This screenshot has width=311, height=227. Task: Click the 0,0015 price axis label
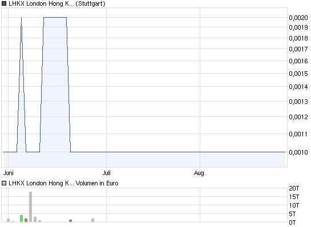(298, 74)
